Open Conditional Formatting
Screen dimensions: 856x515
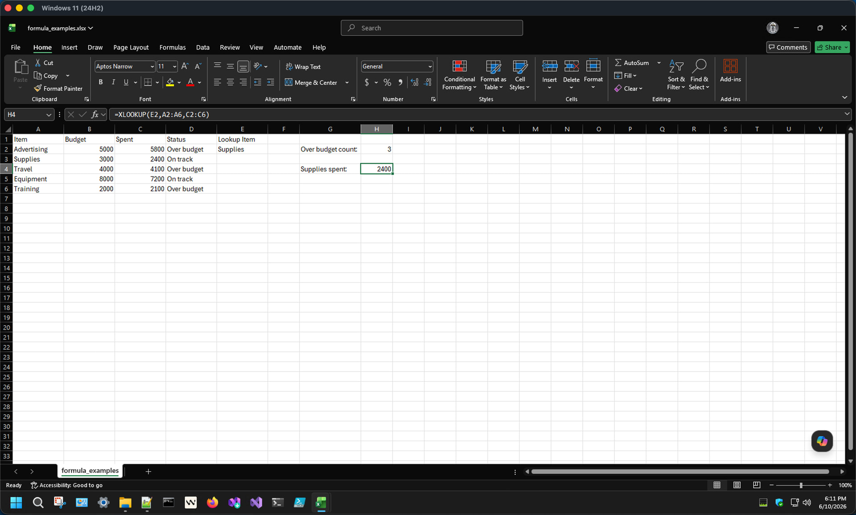[459, 75]
